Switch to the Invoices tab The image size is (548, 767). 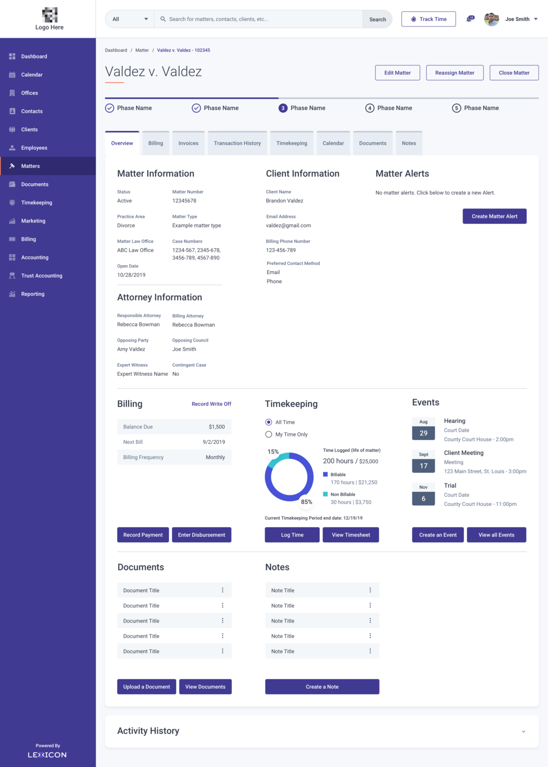189,143
